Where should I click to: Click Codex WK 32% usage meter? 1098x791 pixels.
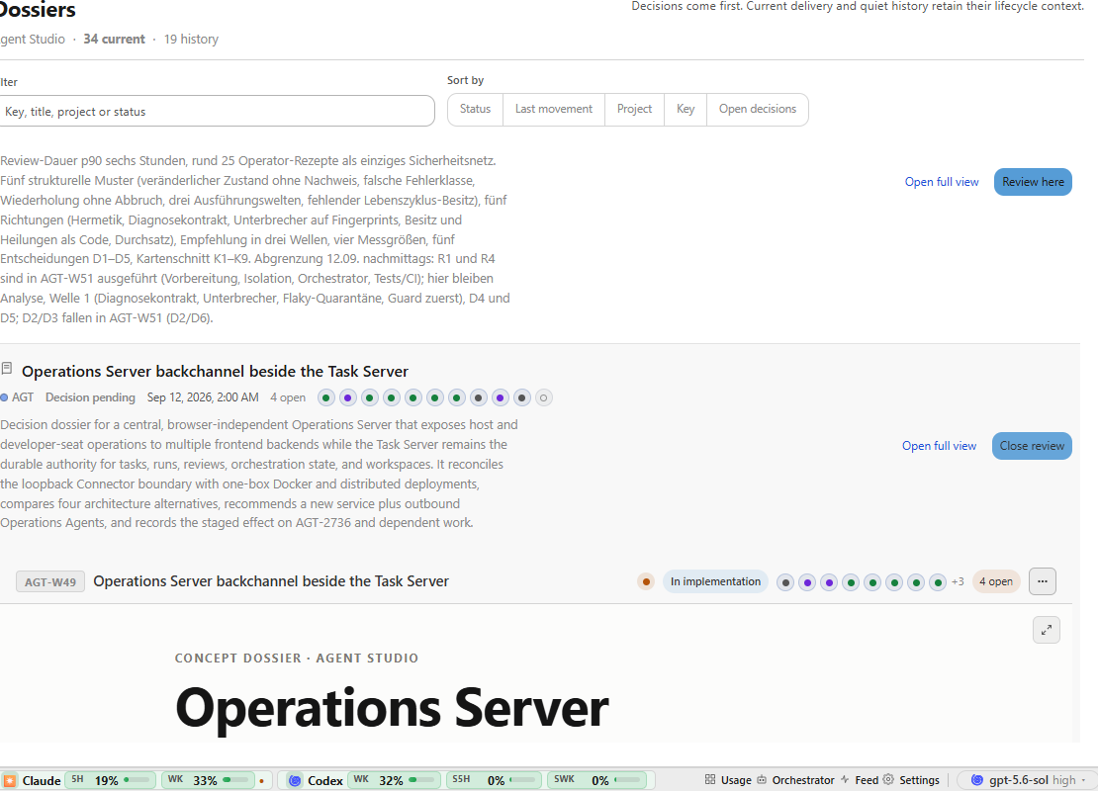[395, 780]
